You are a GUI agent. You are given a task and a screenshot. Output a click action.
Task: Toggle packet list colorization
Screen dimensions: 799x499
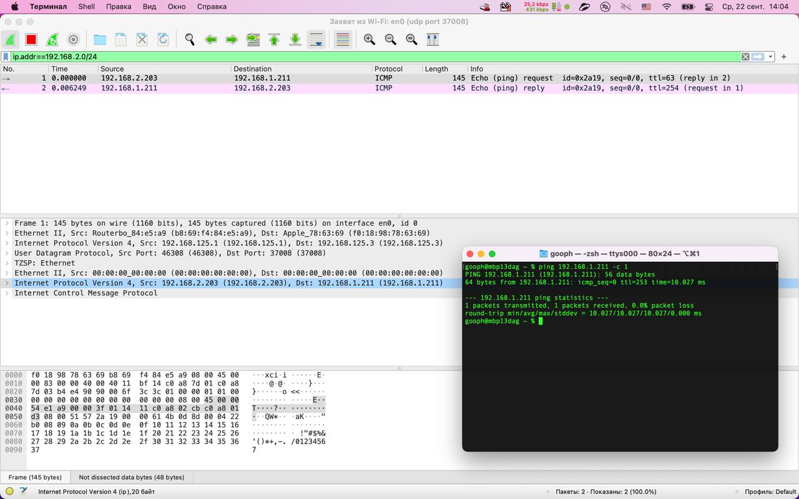pos(343,39)
